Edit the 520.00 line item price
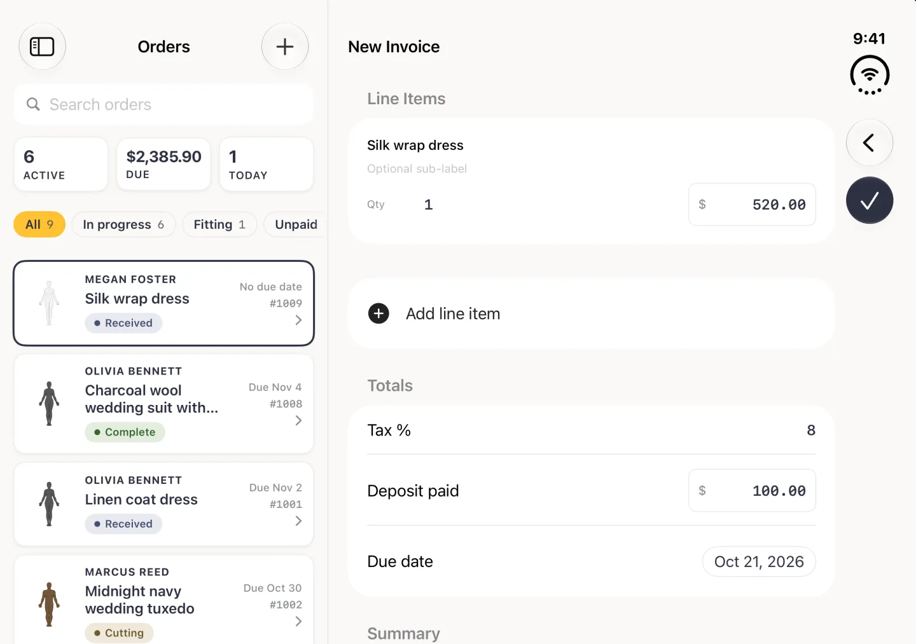This screenshot has width=916, height=644. pyautogui.click(x=752, y=205)
